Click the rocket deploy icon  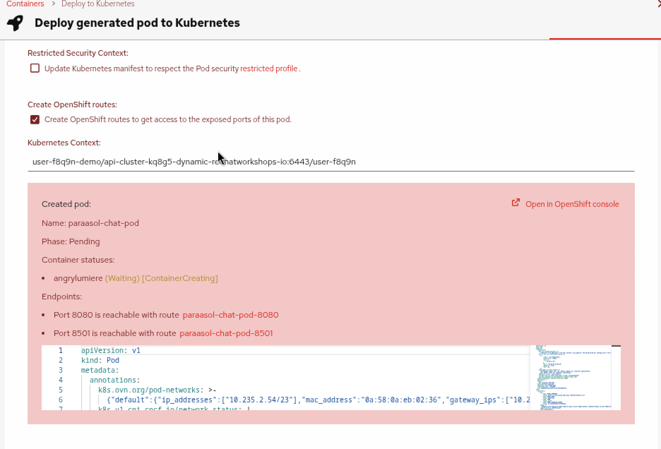click(x=15, y=23)
